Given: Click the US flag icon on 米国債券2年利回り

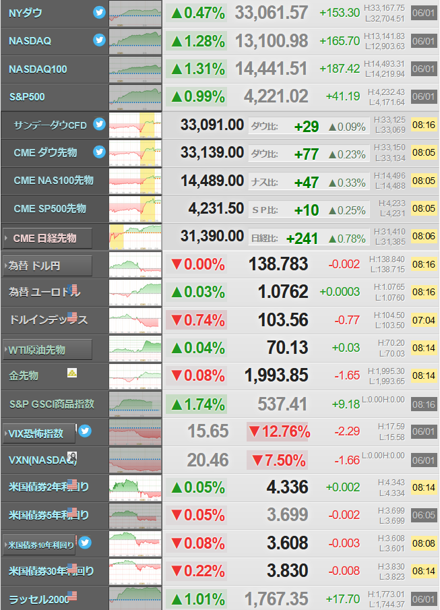Looking at the screenshot, I should click(x=72, y=484).
